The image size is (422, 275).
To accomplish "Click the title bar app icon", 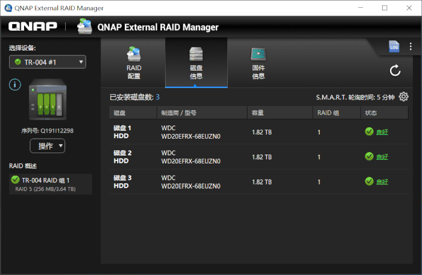I will 8,8.
